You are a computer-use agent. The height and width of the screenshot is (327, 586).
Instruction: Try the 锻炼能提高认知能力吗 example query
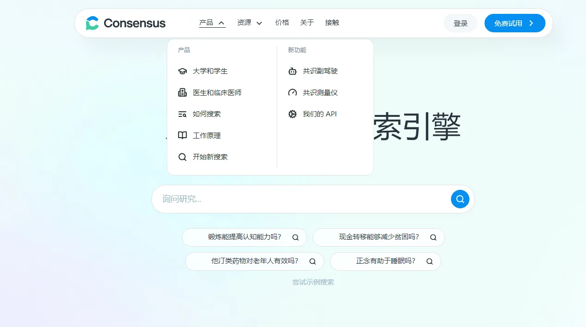click(244, 237)
